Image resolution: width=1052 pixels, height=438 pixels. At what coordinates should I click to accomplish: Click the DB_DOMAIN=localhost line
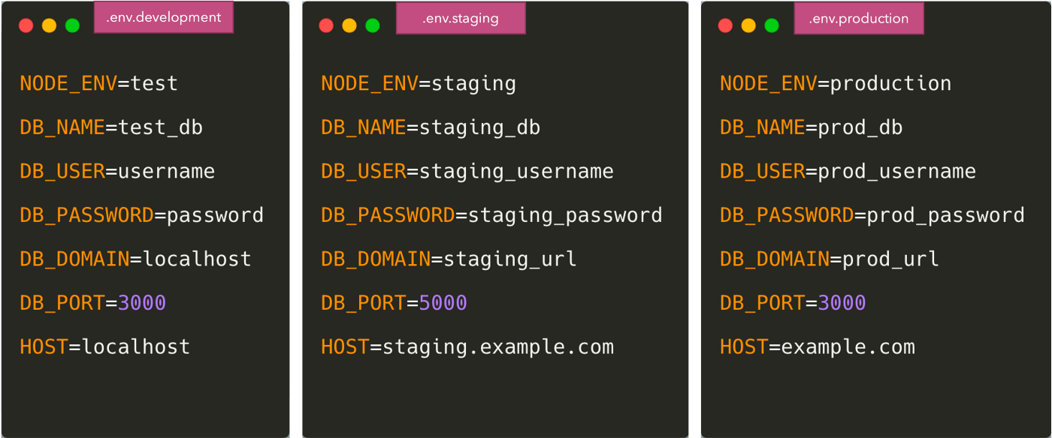[135, 259]
